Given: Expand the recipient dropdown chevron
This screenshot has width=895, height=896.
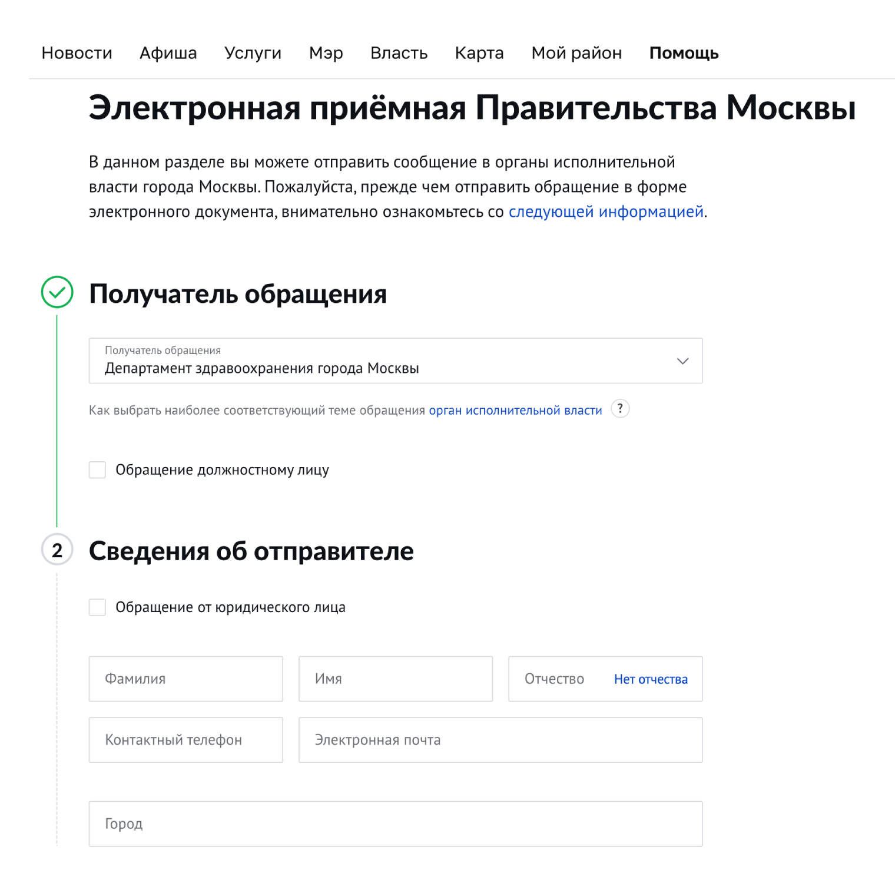Looking at the screenshot, I should coord(682,361).
